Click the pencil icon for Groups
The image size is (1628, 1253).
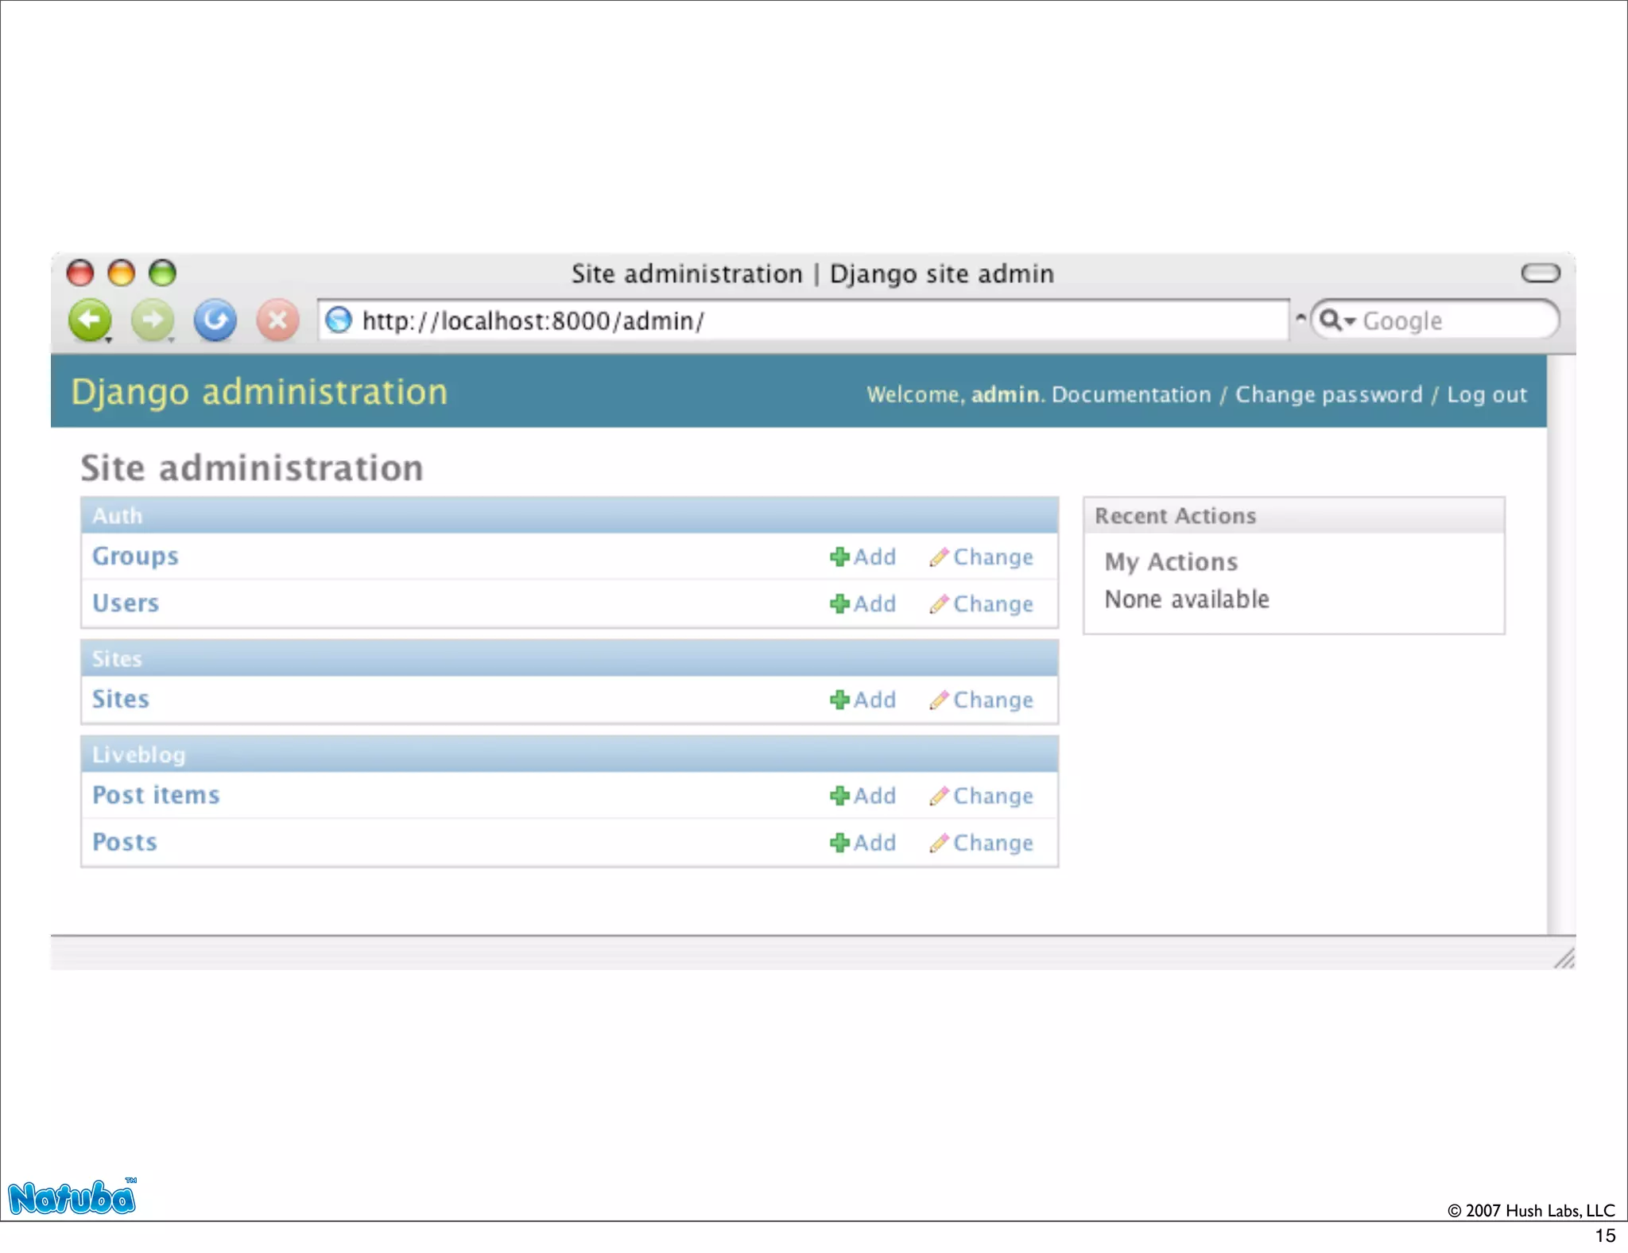(939, 557)
